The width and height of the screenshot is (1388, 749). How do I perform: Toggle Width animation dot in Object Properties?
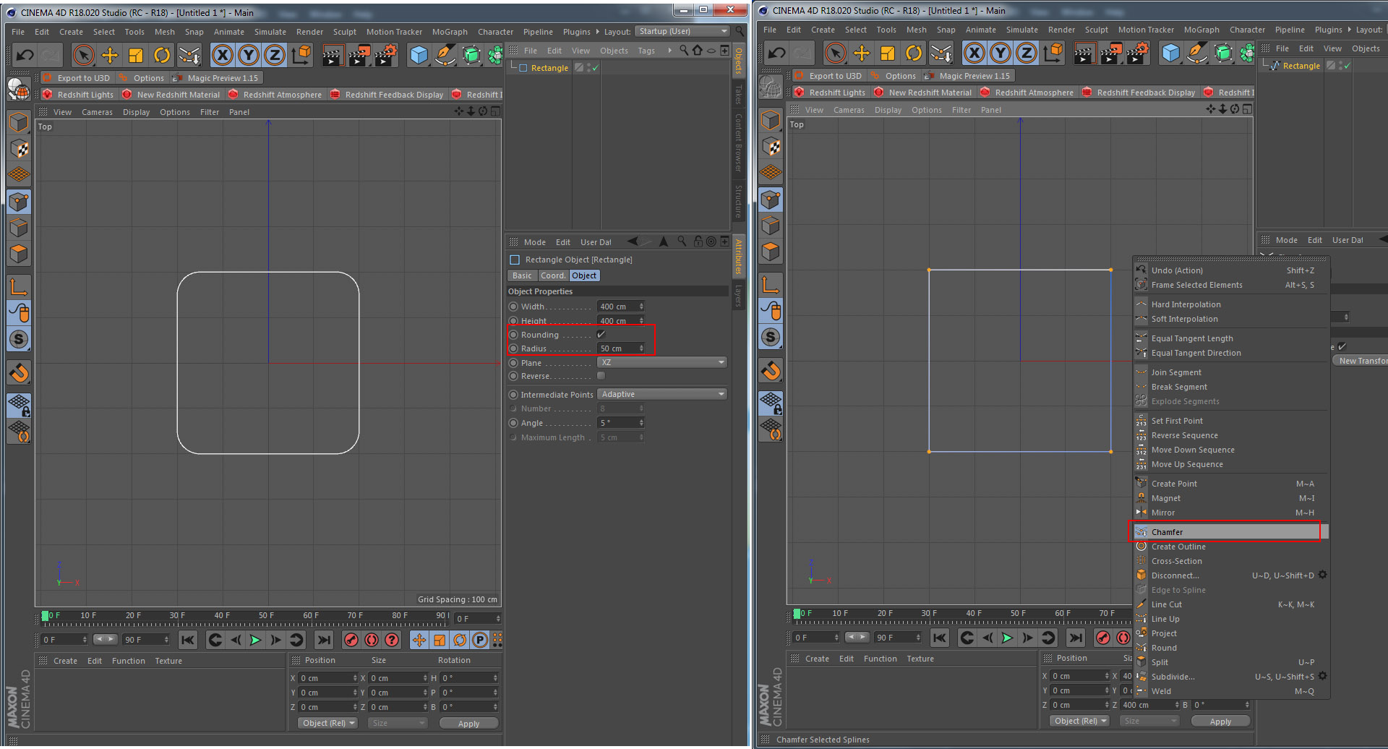[x=513, y=307]
